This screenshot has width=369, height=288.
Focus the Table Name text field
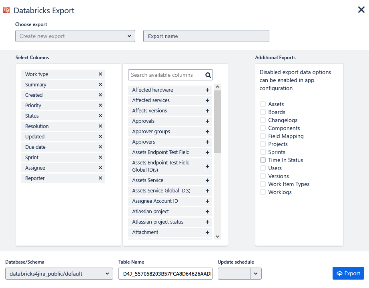tap(165, 274)
